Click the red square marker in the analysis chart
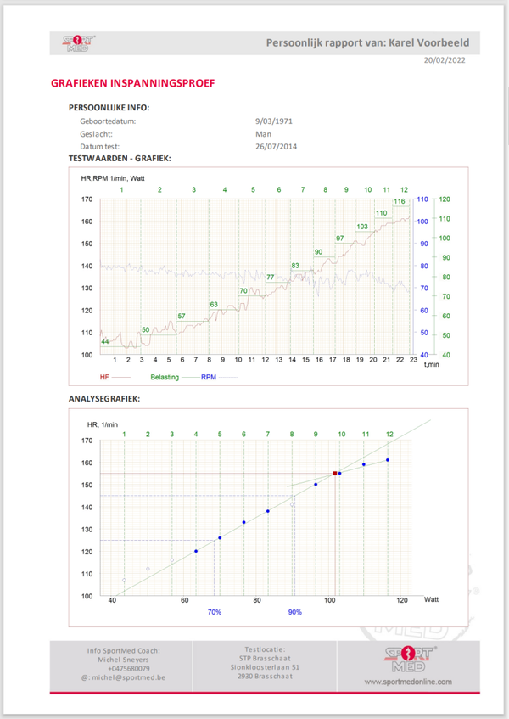This screenshot has height=719, width=509. click(x=335, y=473)
